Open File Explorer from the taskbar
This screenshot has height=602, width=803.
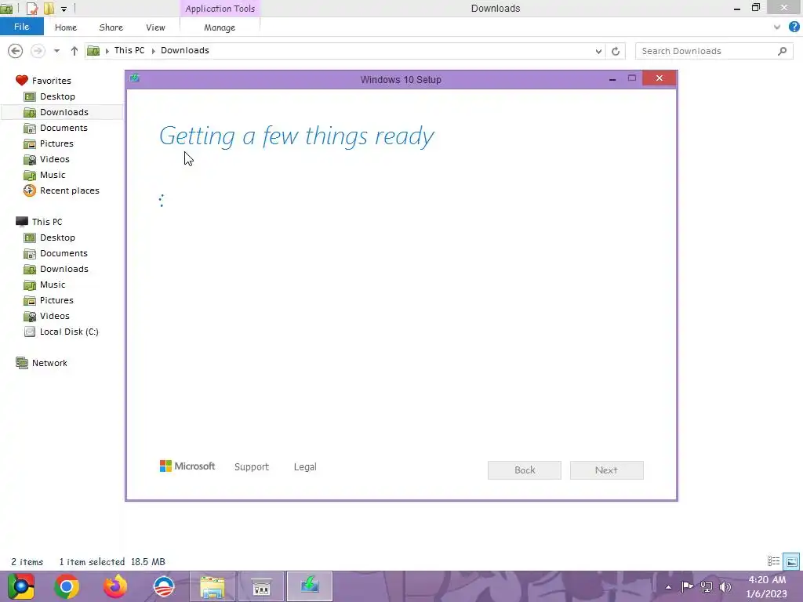(213, 586)
